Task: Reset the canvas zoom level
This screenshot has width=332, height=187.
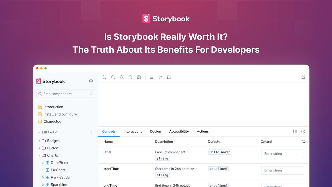Action: (130, 77)
